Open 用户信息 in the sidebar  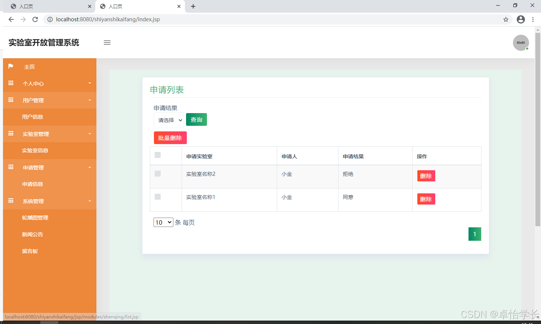33,117
